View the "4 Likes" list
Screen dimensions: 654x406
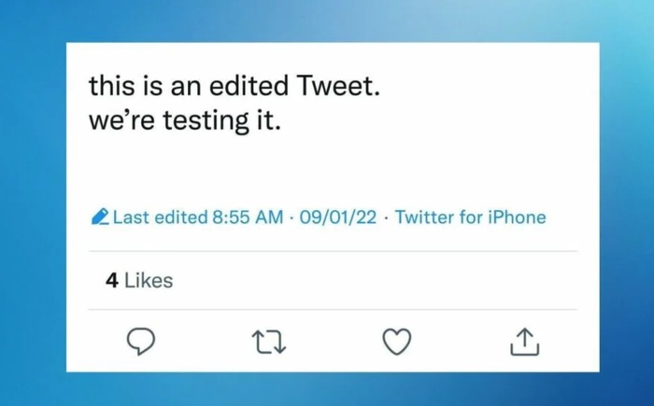pos(139,281)
